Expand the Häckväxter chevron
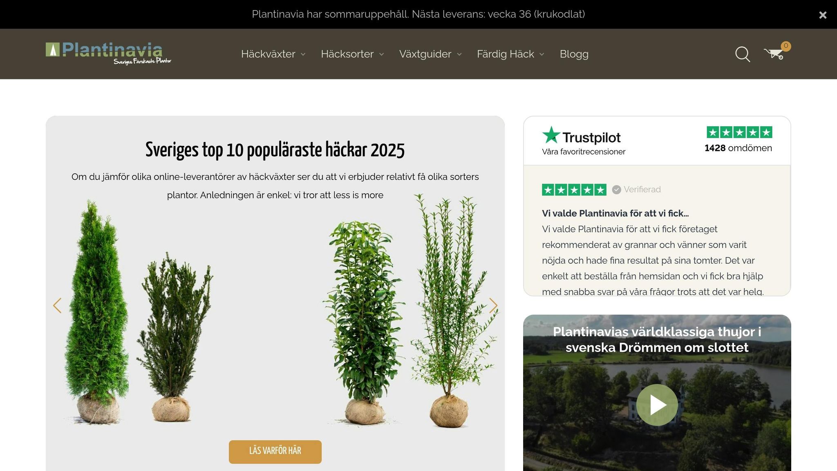The height and width of the screenshot is (471, 837). (303, 54)
